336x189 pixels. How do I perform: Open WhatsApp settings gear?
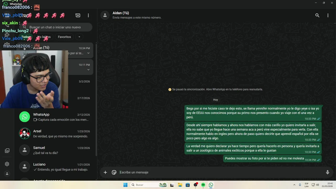[7, 164]
